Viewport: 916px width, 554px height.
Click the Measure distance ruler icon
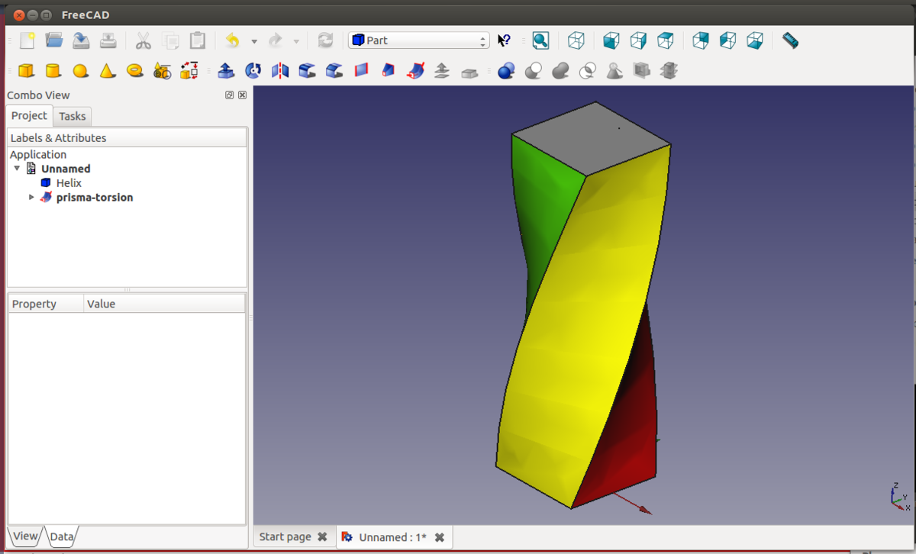790,40
